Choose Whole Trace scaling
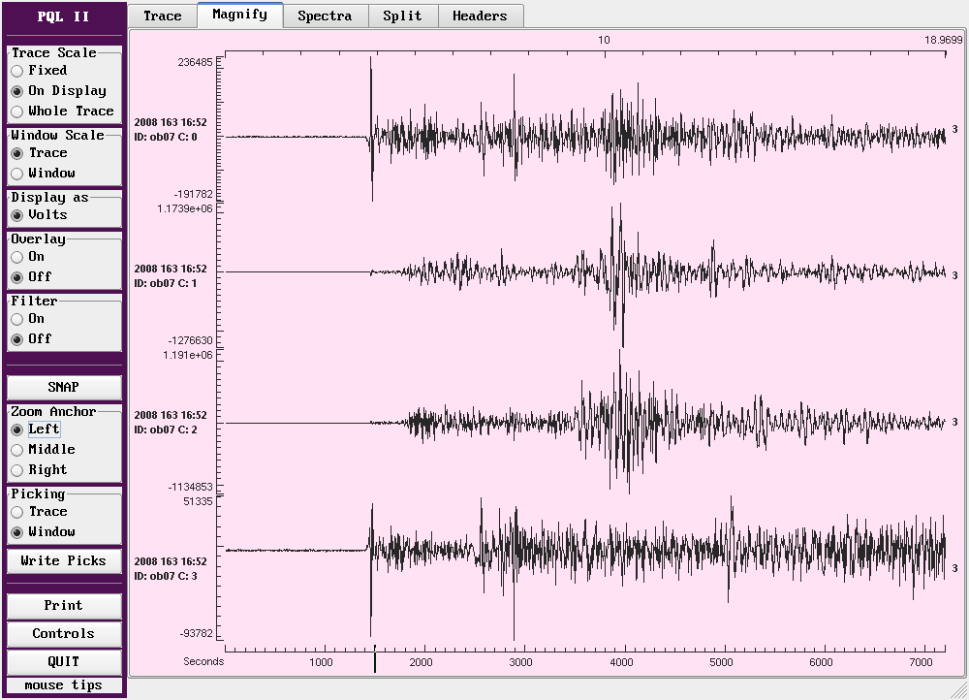The image size is (969, 700). tap(17, 111)
